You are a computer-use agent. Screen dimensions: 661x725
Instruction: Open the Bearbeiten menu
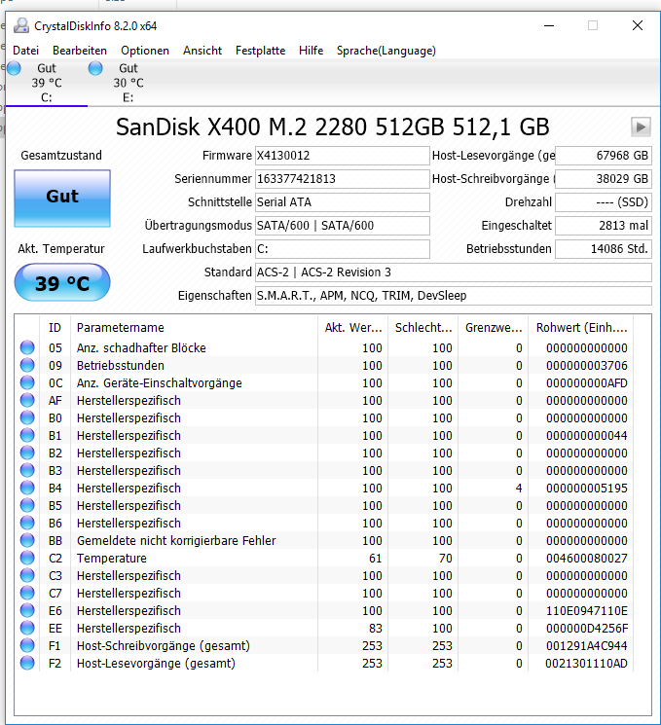click(x=80, y=51)
